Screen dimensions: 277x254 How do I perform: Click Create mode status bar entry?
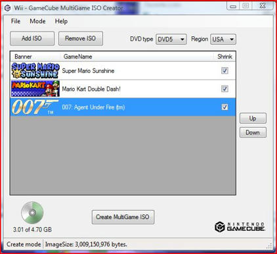click(24, 244)
